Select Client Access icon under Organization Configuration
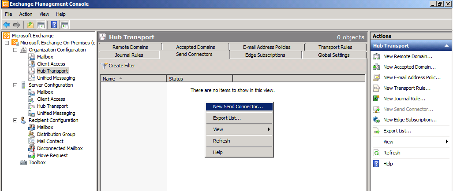This screenshot has width=453, height=191. pyautogui.click(x=32, y=64)
